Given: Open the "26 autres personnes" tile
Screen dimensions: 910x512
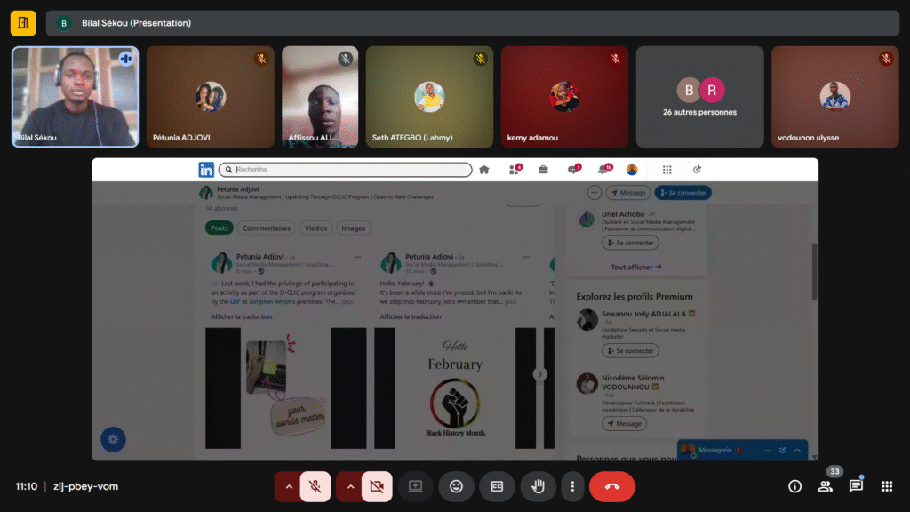Looking at the screenshot, I should 699,97.
